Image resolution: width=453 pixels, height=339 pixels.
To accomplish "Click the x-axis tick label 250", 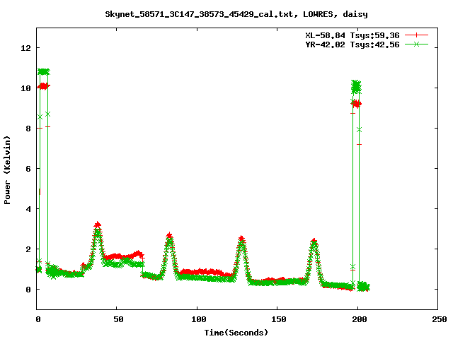I will pyautogui.click(x=439, y=319).
